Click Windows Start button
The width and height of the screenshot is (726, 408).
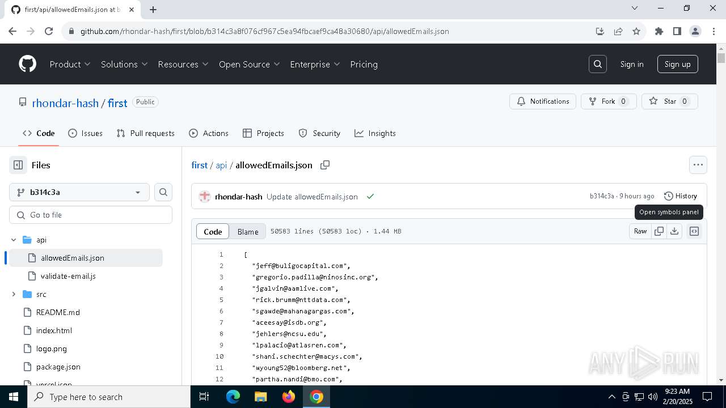click(x=14, y=397)
